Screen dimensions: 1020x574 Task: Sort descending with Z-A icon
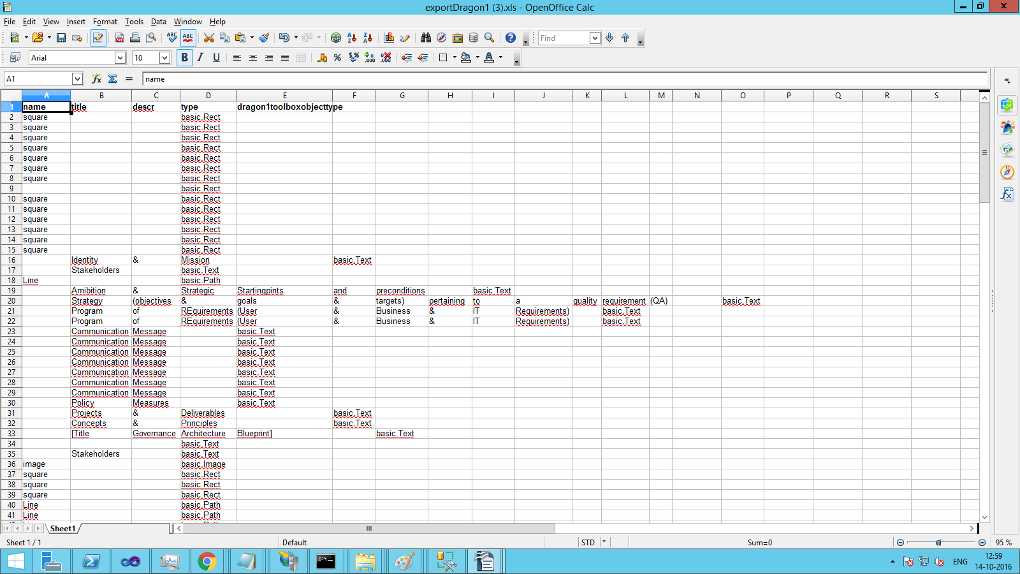point(368,38)
